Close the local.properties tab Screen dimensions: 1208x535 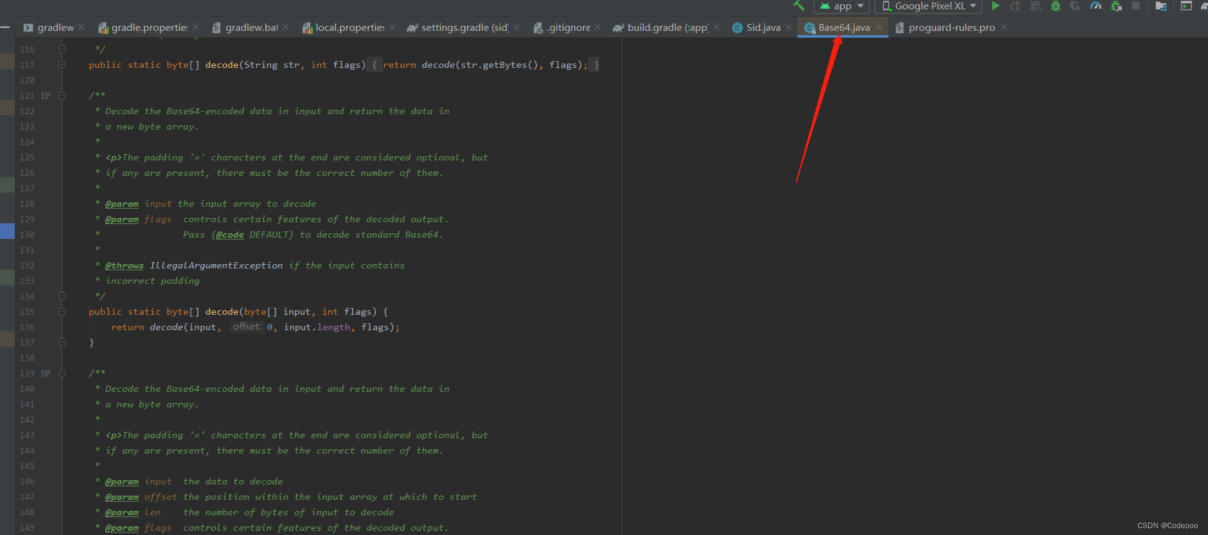pos(392,27)
